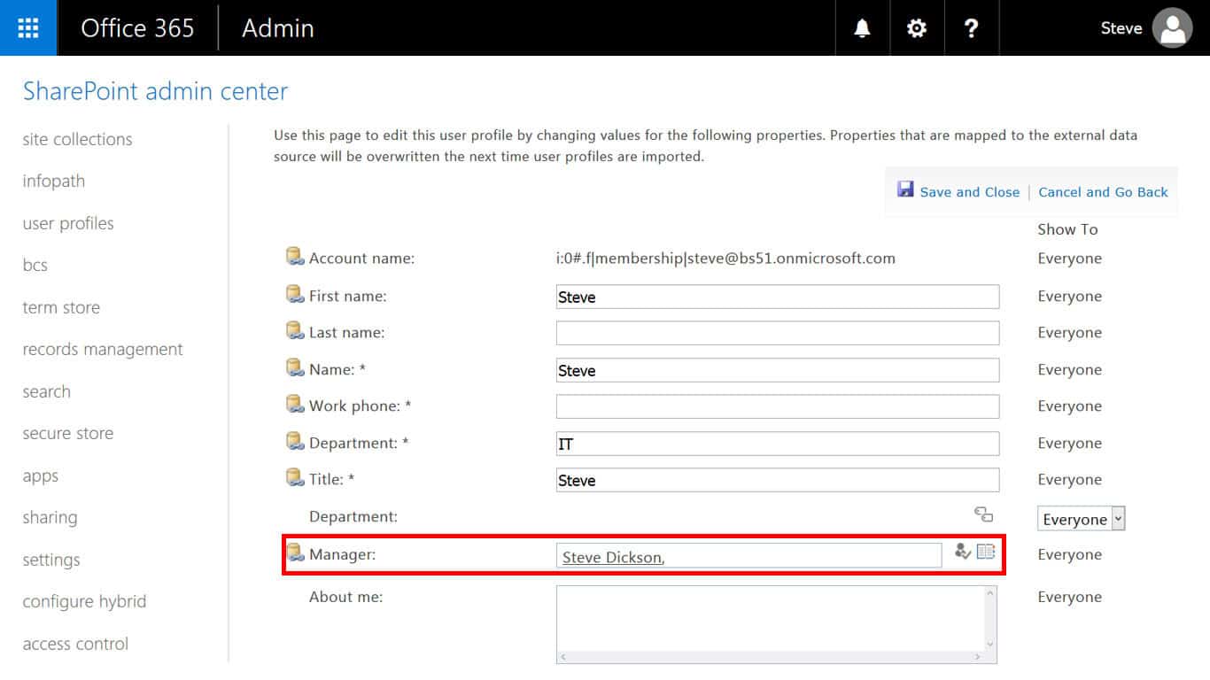Viewport: 1210px width, 680px height.
Task: Open user profiles in the sidebar
Action: click(x=68, y=223)
